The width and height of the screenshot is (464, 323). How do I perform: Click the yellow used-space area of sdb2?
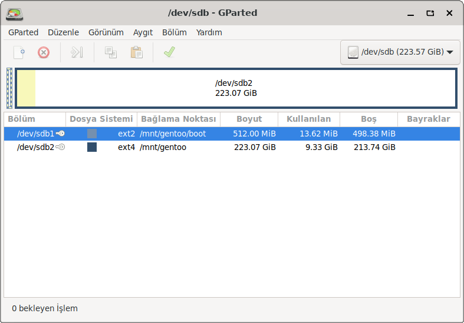point(27,88)
